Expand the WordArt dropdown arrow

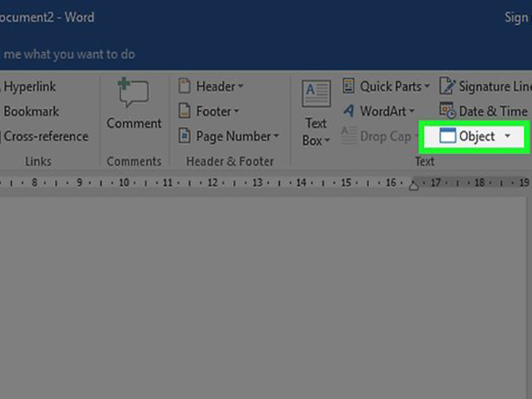411,110
